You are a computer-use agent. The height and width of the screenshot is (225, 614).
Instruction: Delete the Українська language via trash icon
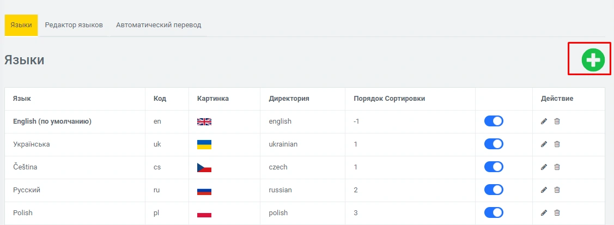[x=557, y=144]
